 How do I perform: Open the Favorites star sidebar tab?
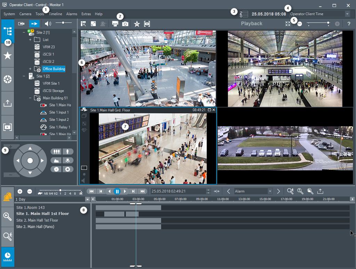[x=8, y=55]
